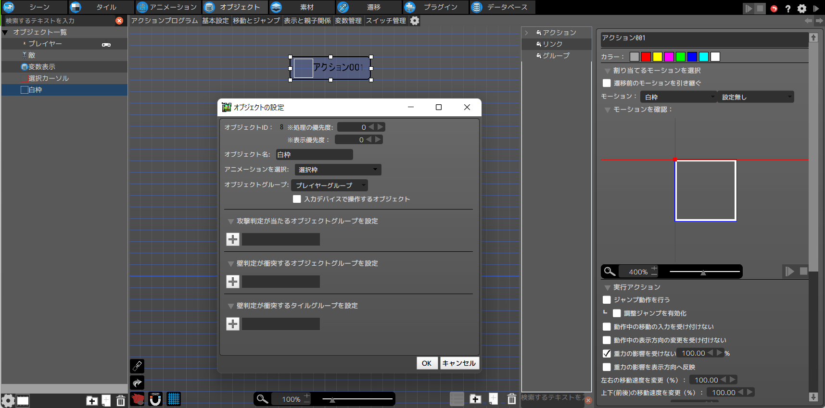The image size is (825, 408).
Task: Collapse 割り当てるモーションを選択 section
Action: (x=607, y=71)
